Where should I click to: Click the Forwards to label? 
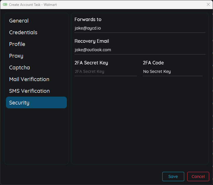pyautogui.click(x=88, y=20)
